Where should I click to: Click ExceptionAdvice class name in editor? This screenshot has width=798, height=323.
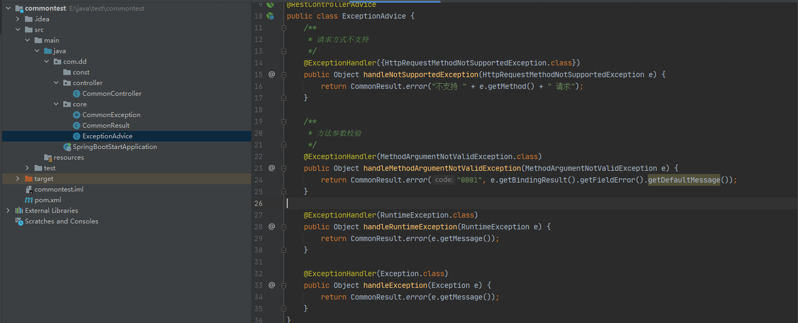(374, 16)
